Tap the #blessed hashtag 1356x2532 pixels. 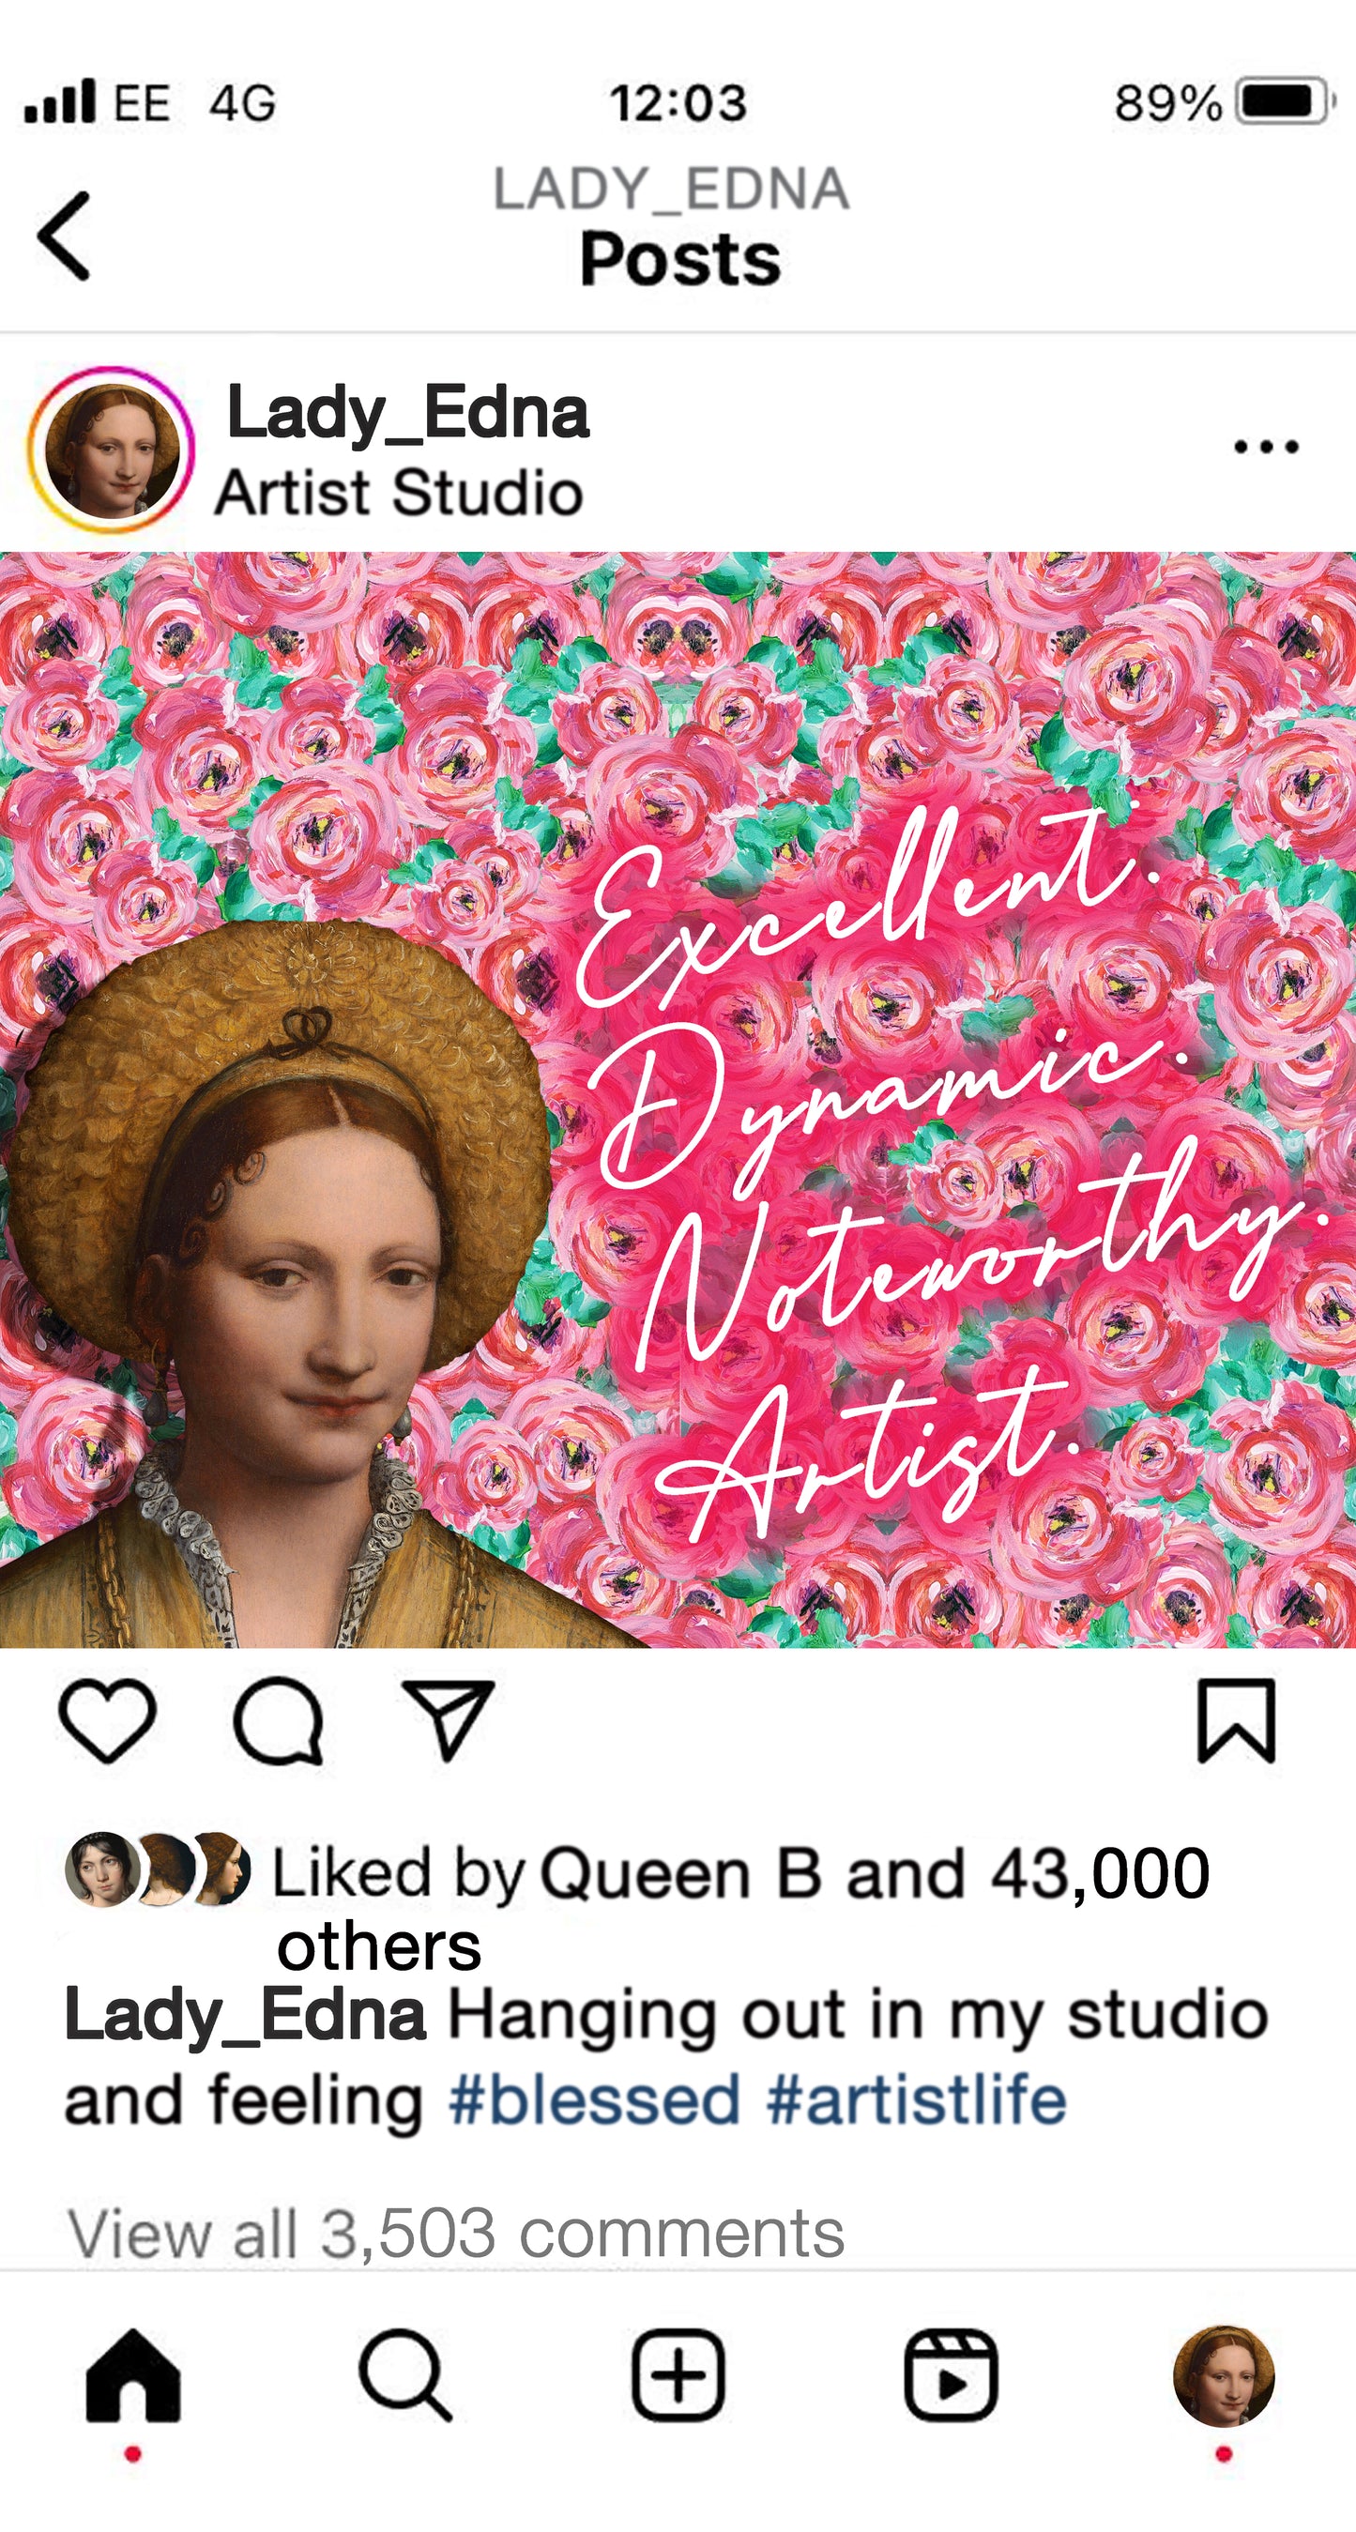594,2101
